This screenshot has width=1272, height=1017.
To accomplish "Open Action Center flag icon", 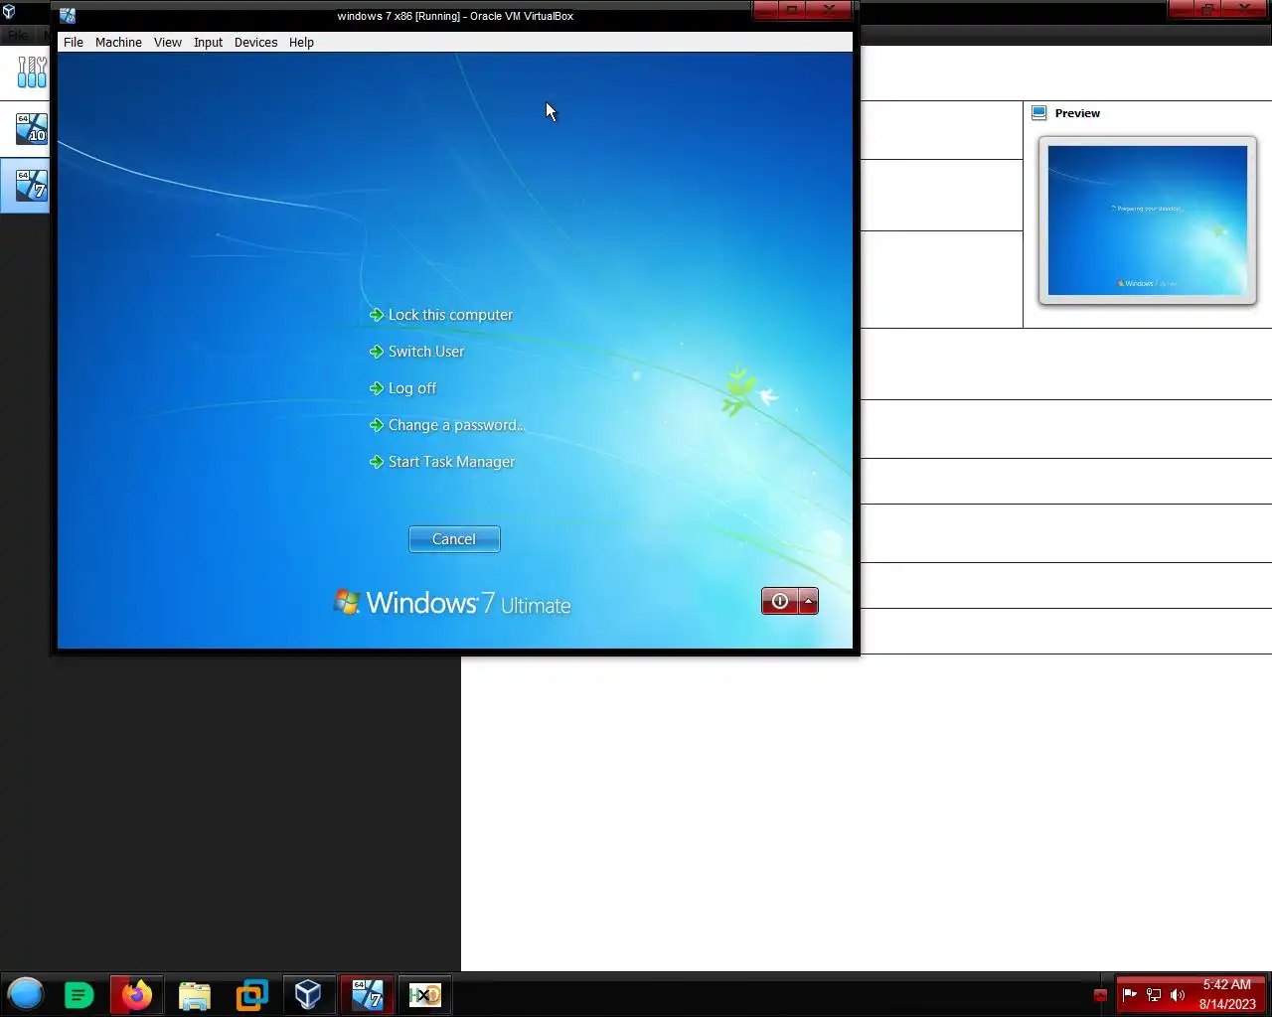I will coord(1129,994).
